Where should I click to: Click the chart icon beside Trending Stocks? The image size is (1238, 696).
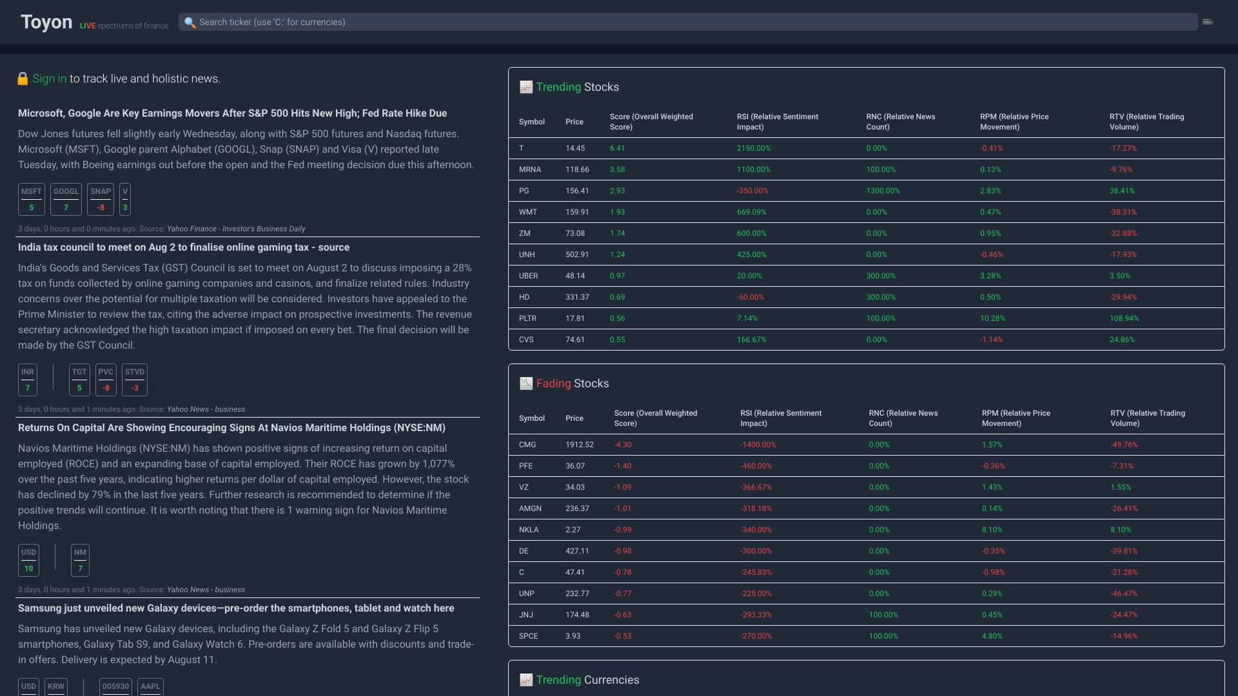click(x=526, y=86)
